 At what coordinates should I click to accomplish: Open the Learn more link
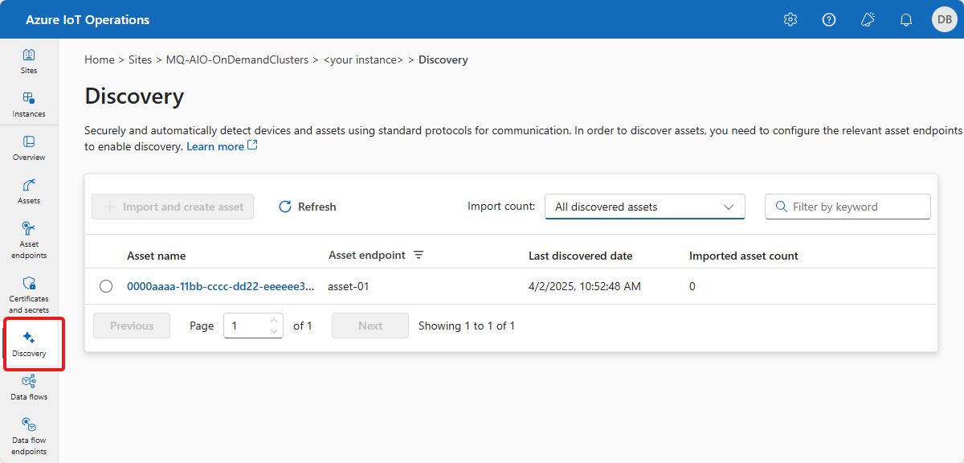pyautogui.click(x=215, y=146)
